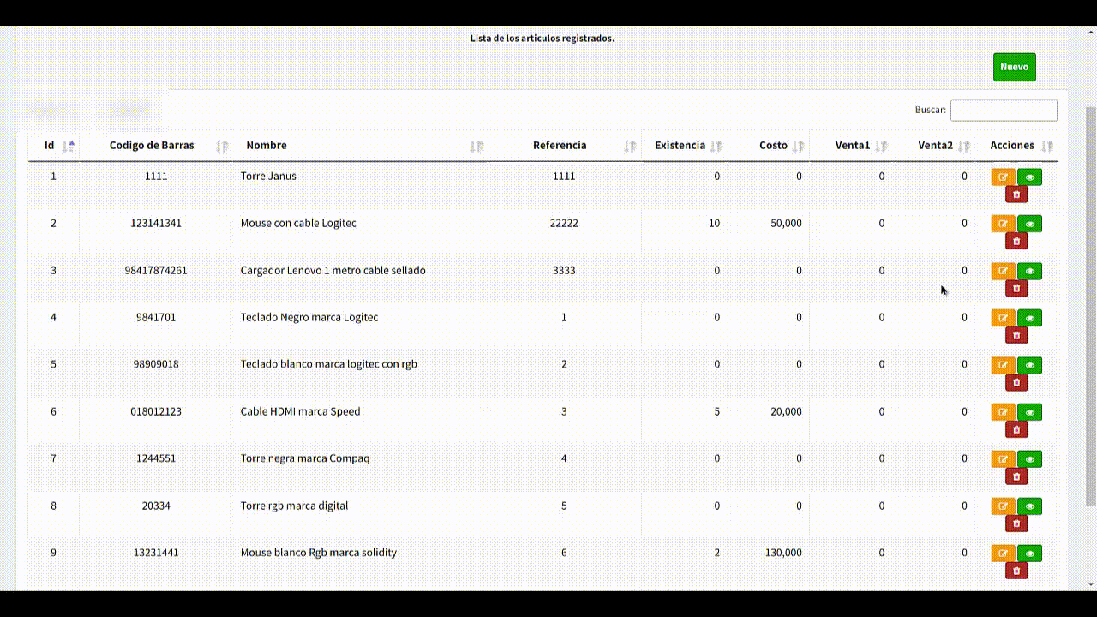Delete the Torre Janus article
The image size is (1097, 617).
point(1016,195)
